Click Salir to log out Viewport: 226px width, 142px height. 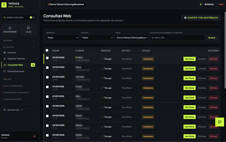pos(221,4)
